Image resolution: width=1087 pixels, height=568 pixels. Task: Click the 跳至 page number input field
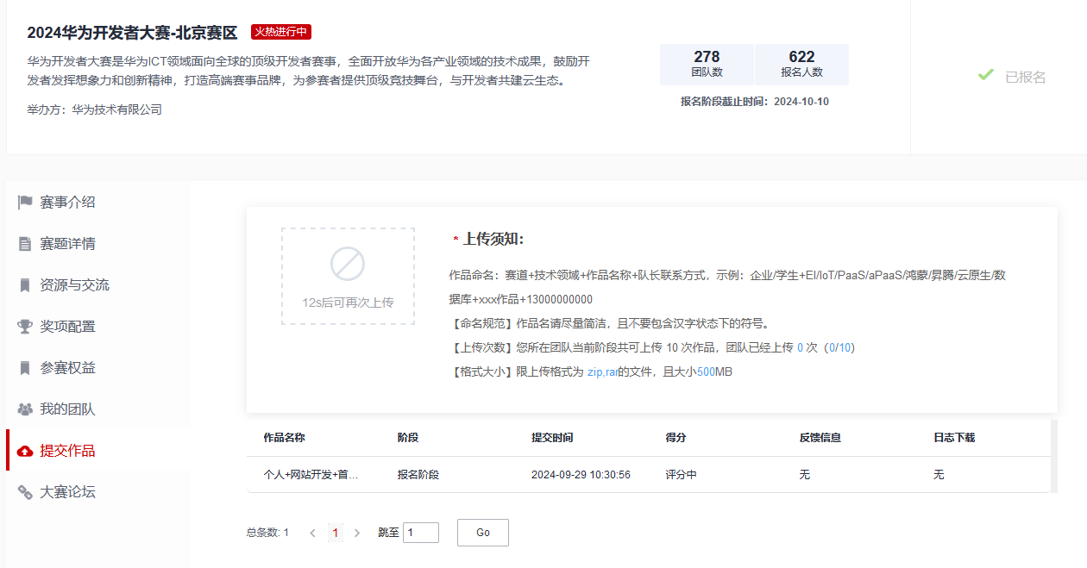pos(421,533)
